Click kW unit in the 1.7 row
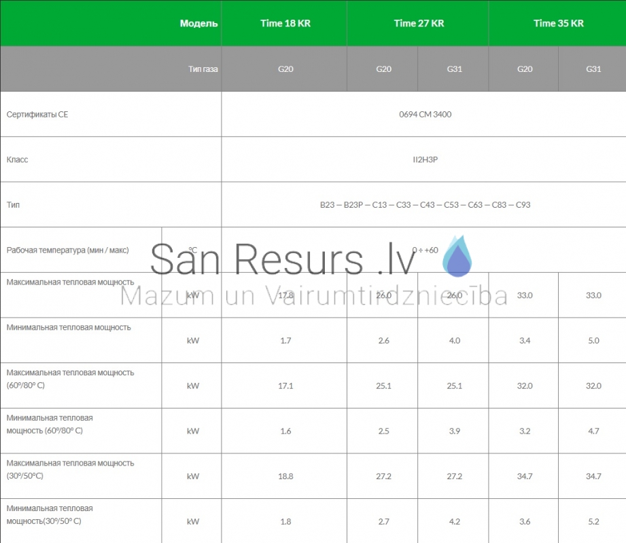The height and width of the screenshot is (543, 626). coord(193,341)
